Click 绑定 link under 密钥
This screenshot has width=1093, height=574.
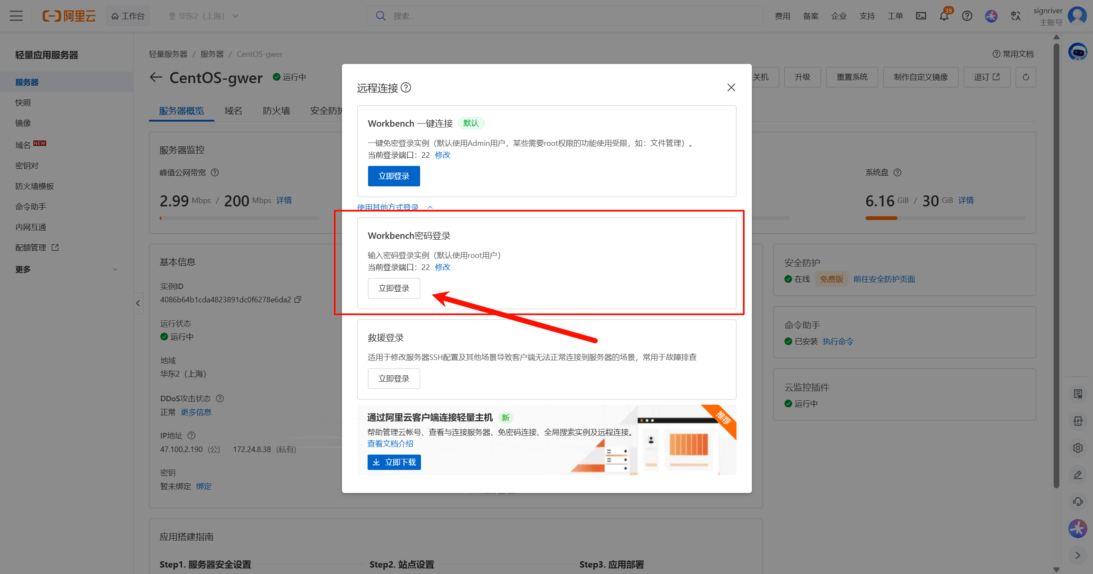[204, 486]
